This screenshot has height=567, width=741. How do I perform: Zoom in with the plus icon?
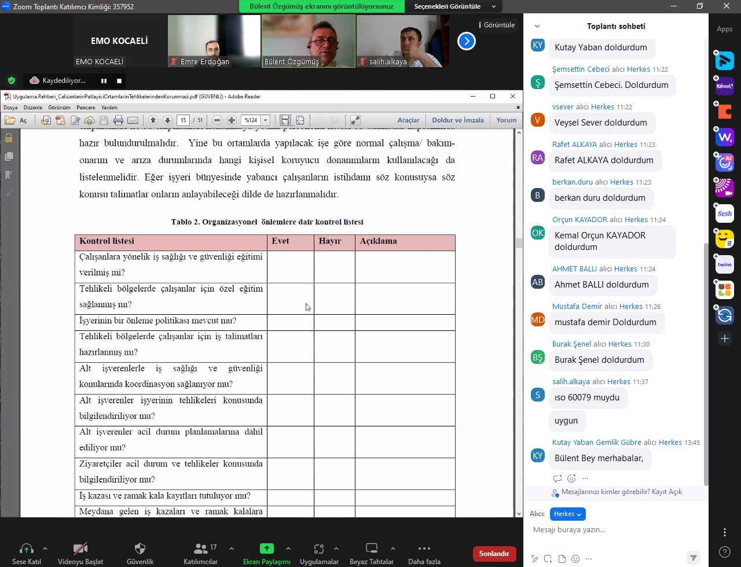232,120
